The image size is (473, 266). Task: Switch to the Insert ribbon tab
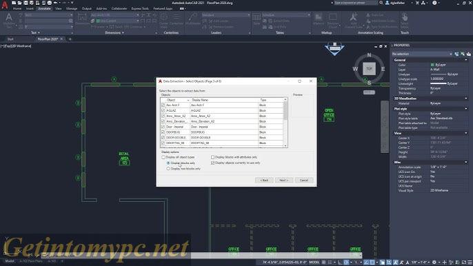coord(30,8)
